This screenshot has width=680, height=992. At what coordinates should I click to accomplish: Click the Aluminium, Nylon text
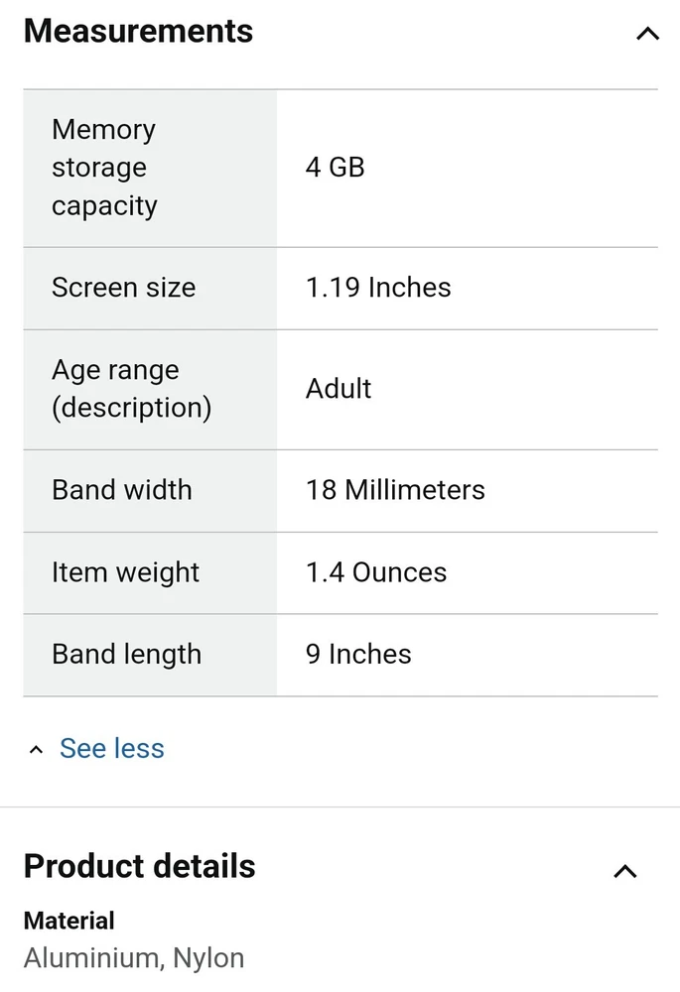click(134, 958)
